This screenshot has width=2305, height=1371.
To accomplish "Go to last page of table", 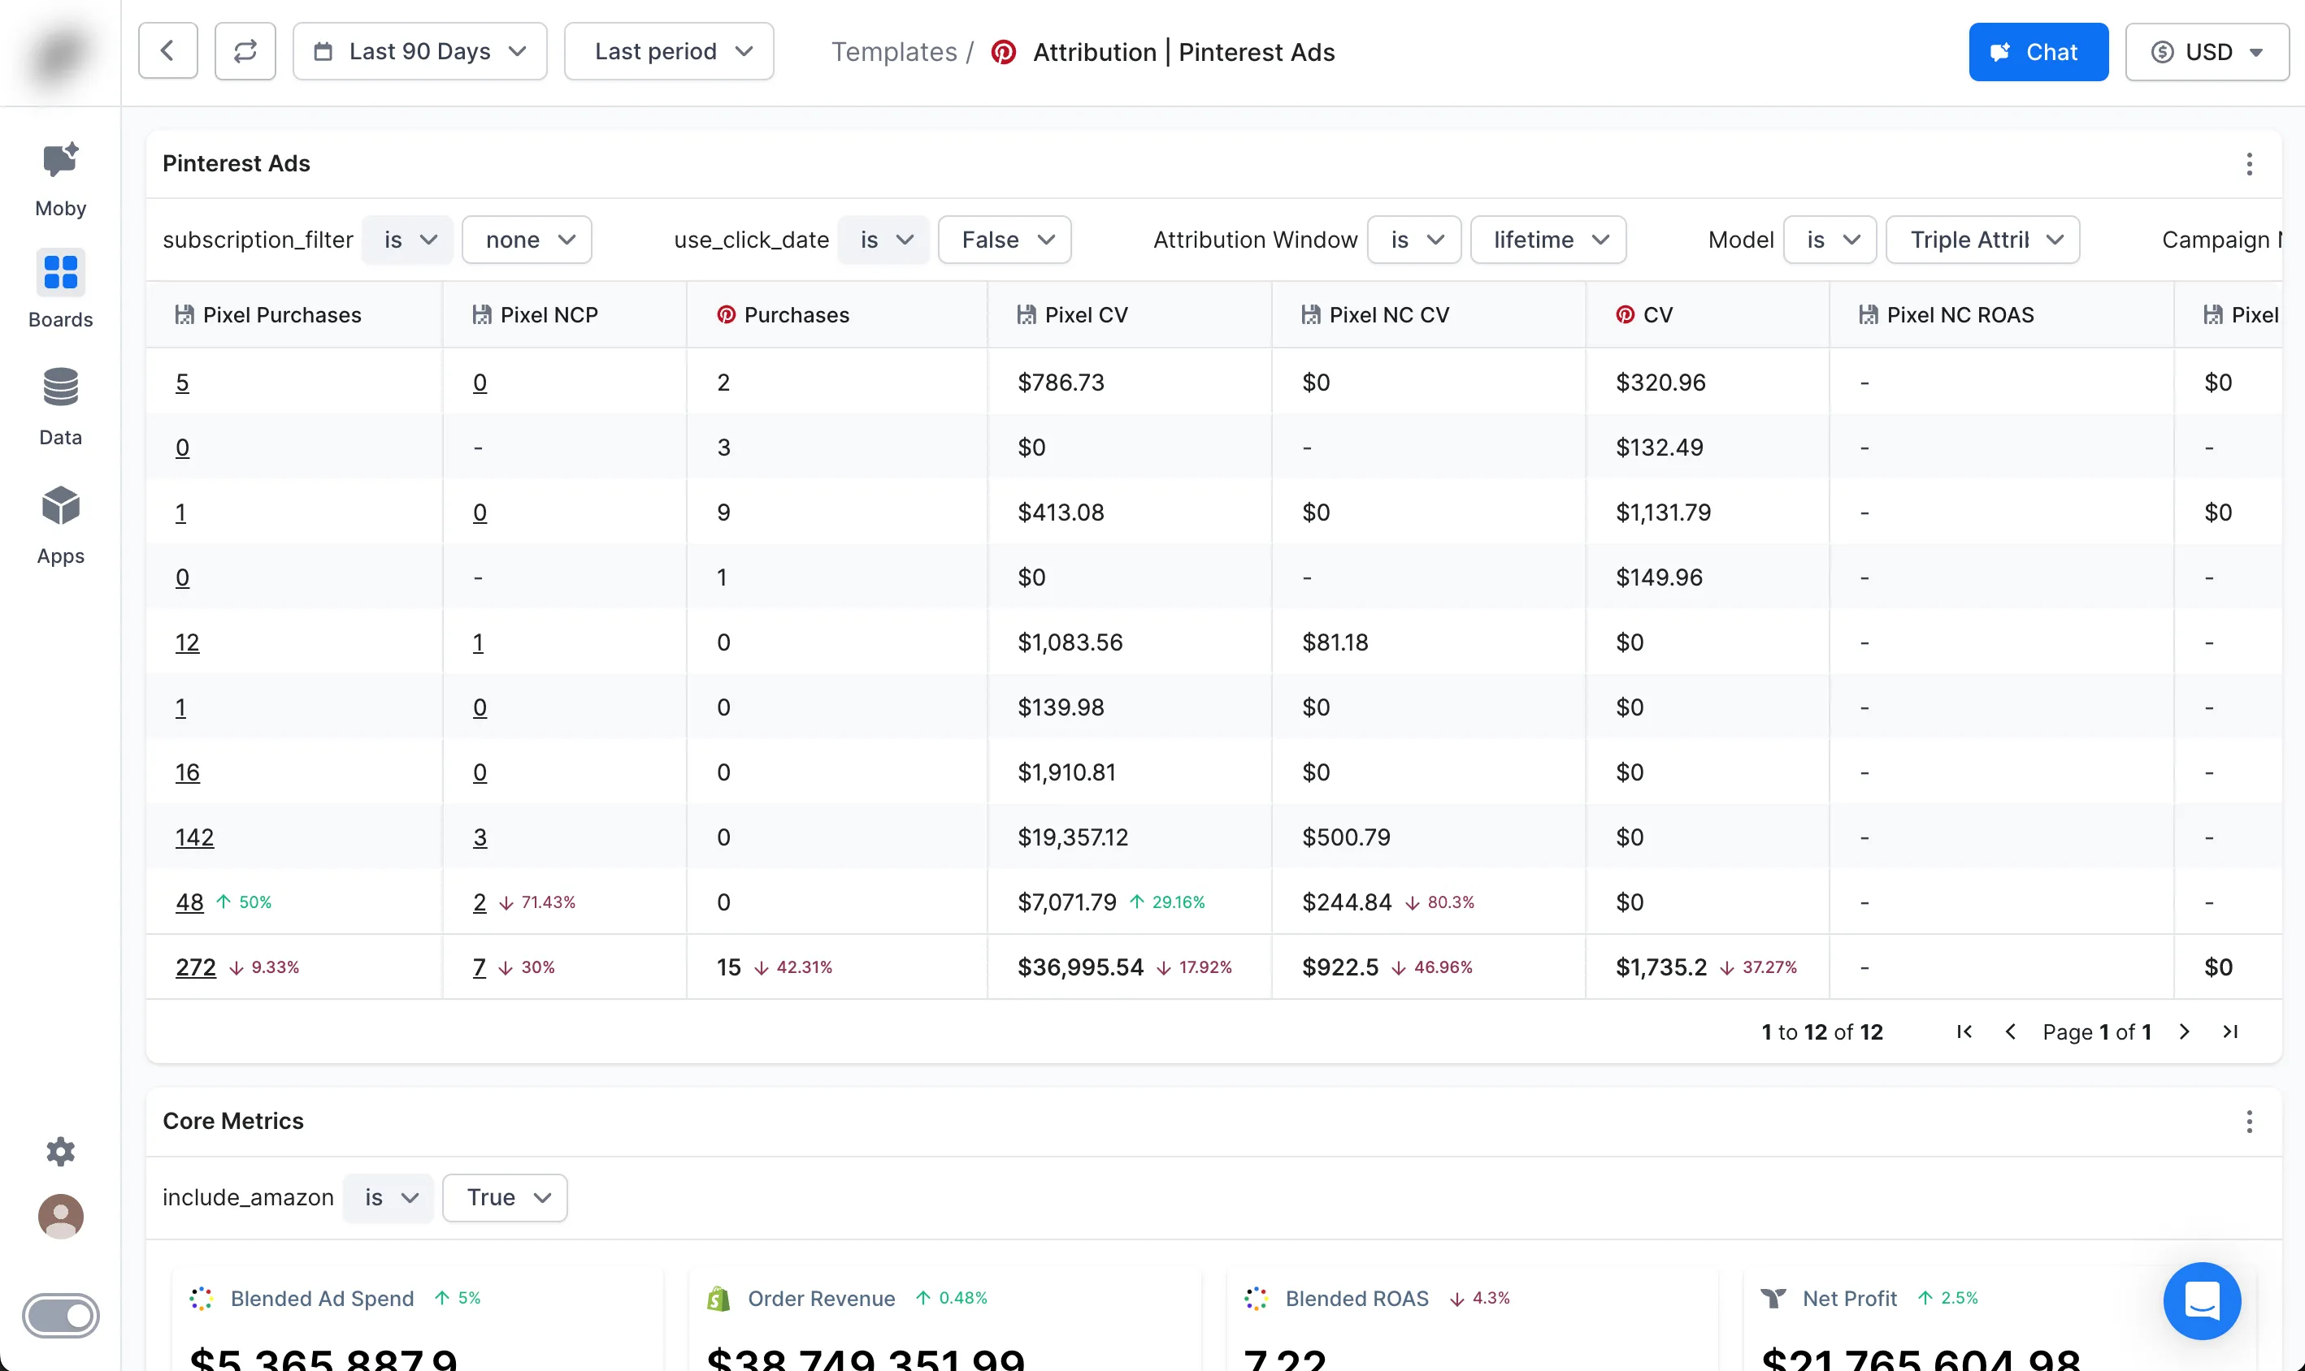I will 2230,1032.
